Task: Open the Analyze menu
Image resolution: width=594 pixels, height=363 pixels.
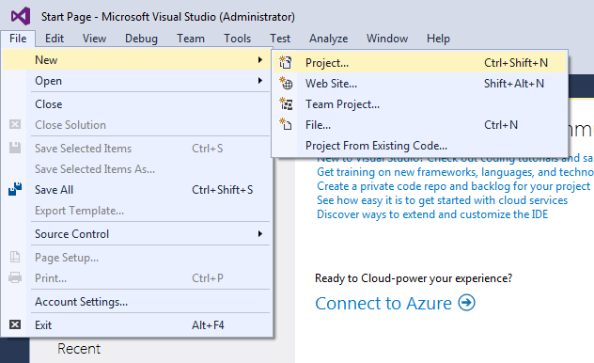Action: (328, 39)
